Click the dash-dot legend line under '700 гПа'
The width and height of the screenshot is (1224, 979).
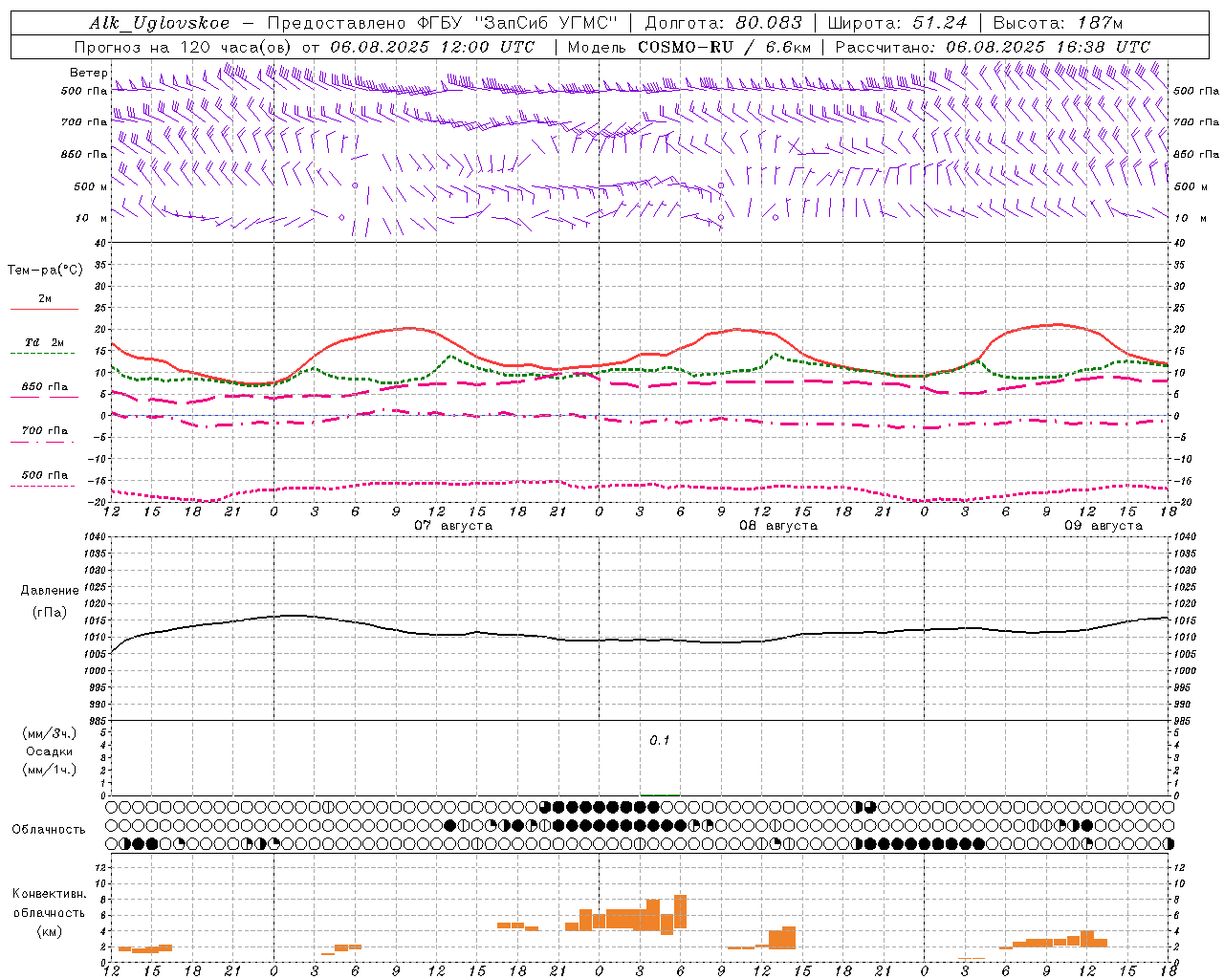(42, 442)
